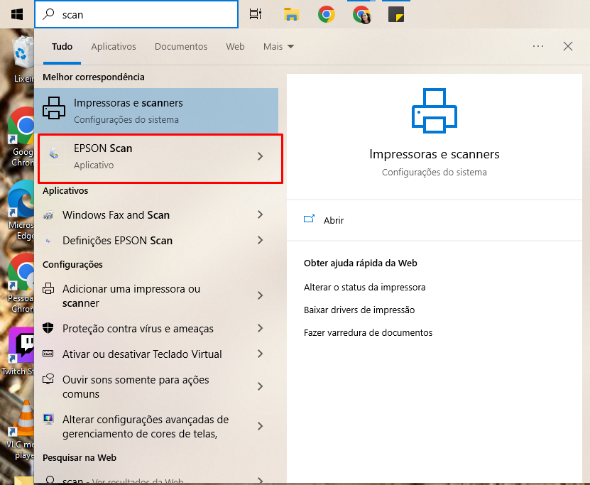
Task: Open the three-dot options menu
Action: pyautogui.click(x=538, y=47)
